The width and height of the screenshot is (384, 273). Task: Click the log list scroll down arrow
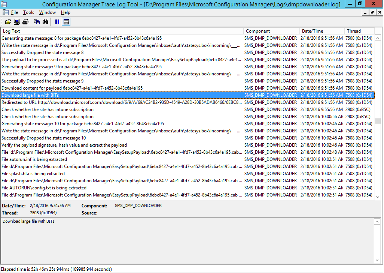pos(378,197)
